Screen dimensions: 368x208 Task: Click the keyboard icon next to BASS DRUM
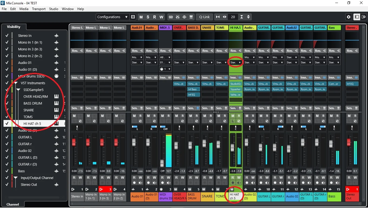tap(56, 103)
